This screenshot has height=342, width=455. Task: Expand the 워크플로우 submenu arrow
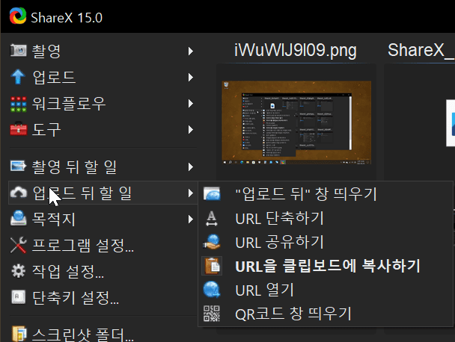click(190, 103)
